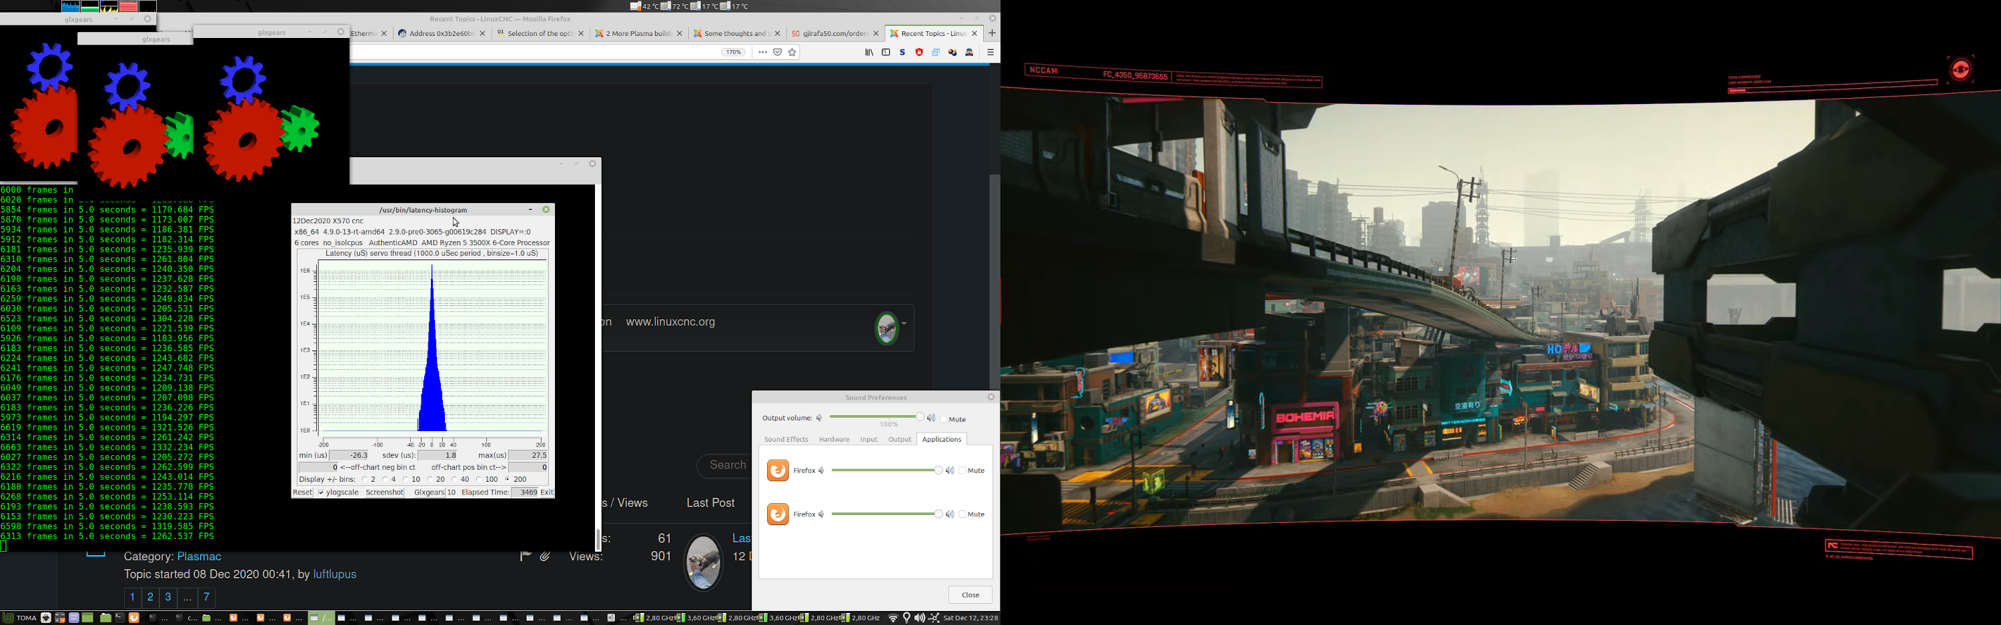Open the file manager folder launcher in panel
2001x625 pixels.
point(105,618)
